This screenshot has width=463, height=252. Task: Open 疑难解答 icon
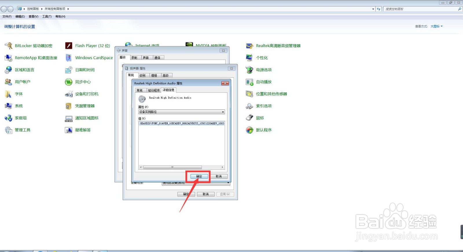coord(69,130)
